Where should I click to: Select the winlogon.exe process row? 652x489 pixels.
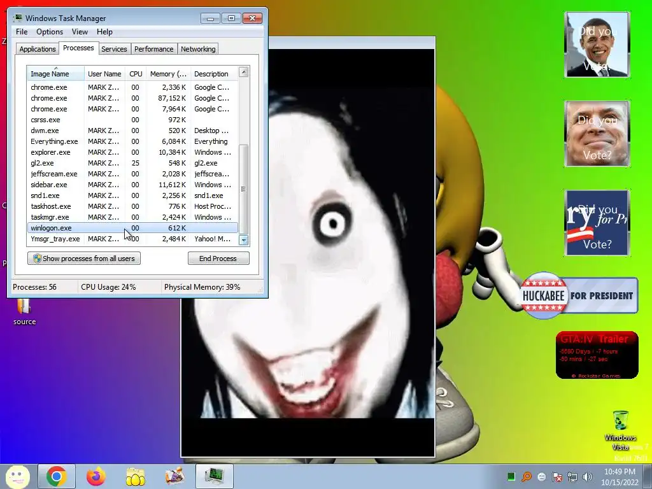(132, 228)
